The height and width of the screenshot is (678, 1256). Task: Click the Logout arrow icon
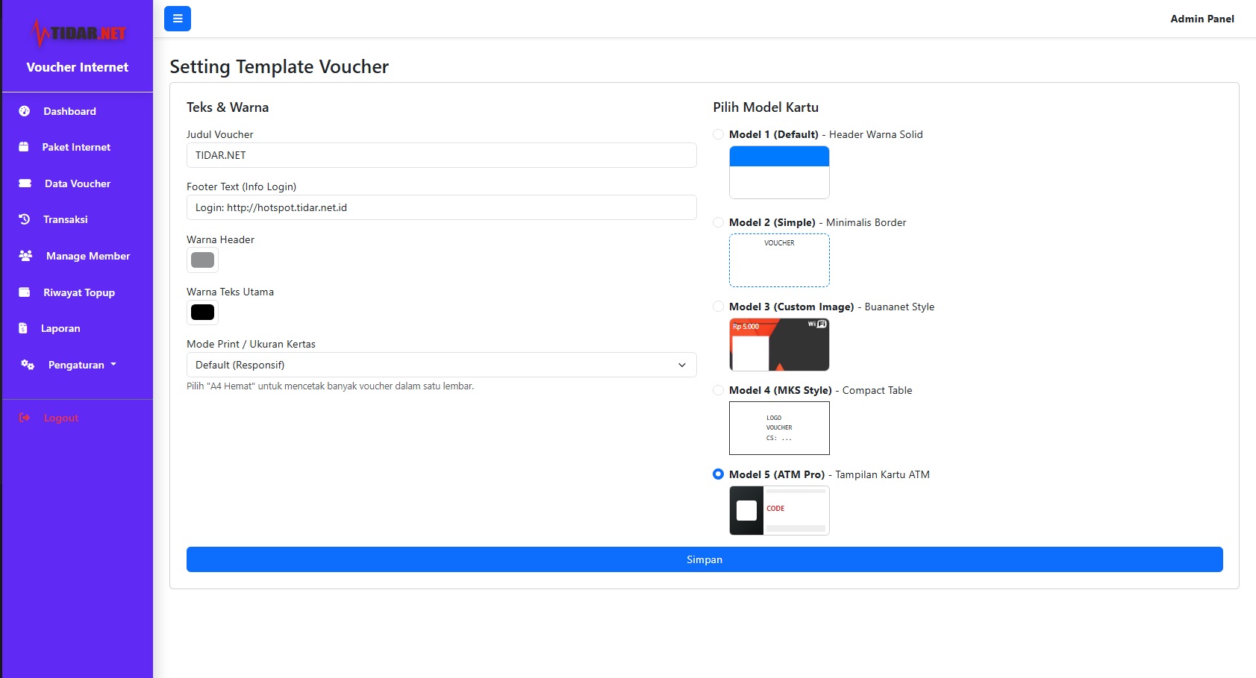(25, 418)
